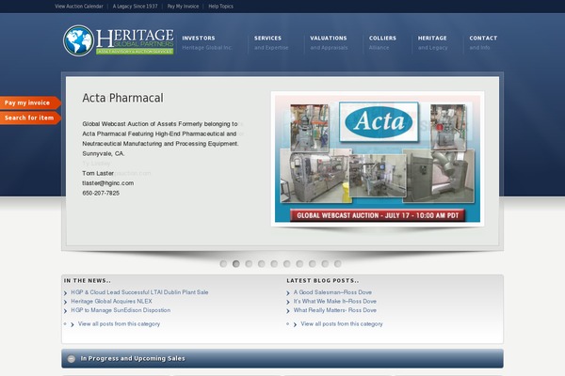
Task: Click the tlaster@hginc.com email text
Action: pos(108,183)
